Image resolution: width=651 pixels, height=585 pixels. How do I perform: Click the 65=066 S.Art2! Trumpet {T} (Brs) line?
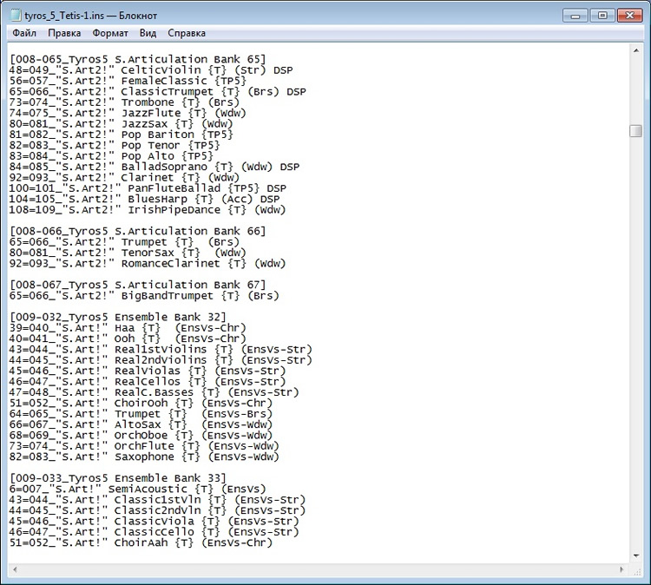[124, 242]
